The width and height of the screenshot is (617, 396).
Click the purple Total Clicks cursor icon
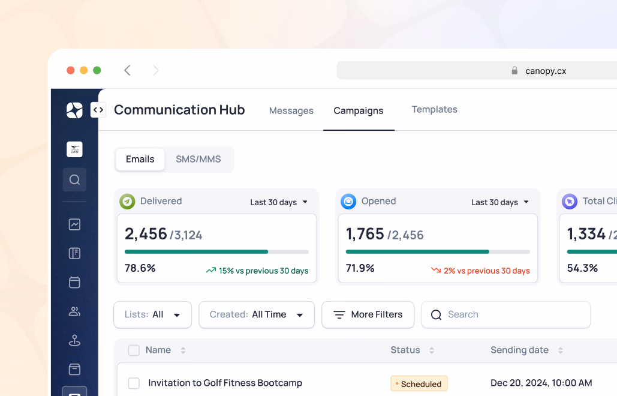click(x=570, y=202)
